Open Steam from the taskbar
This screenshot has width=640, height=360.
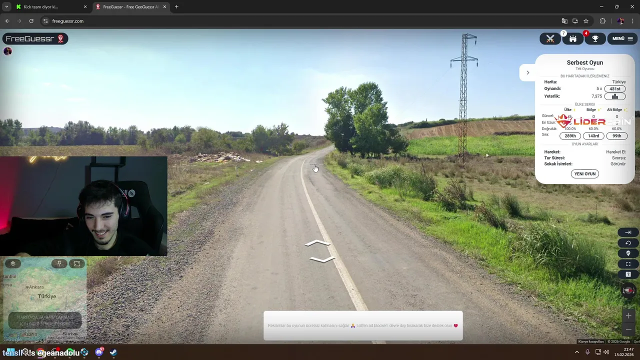point(113,352)
